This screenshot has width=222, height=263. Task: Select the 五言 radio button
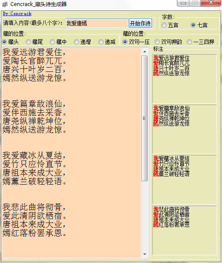click(x=170, y=25)
